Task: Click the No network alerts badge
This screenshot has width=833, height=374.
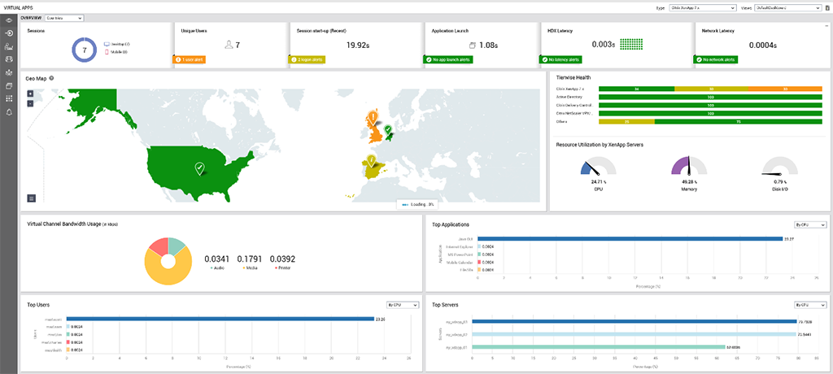Action: 716,60
